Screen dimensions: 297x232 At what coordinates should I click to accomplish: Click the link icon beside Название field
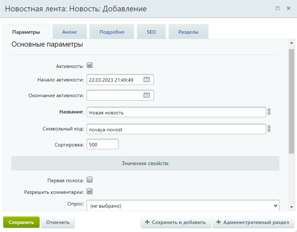pos(269,112)
